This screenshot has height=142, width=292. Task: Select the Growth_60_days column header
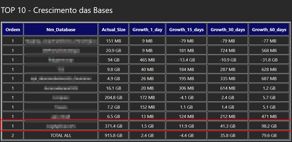click(269, 30)
